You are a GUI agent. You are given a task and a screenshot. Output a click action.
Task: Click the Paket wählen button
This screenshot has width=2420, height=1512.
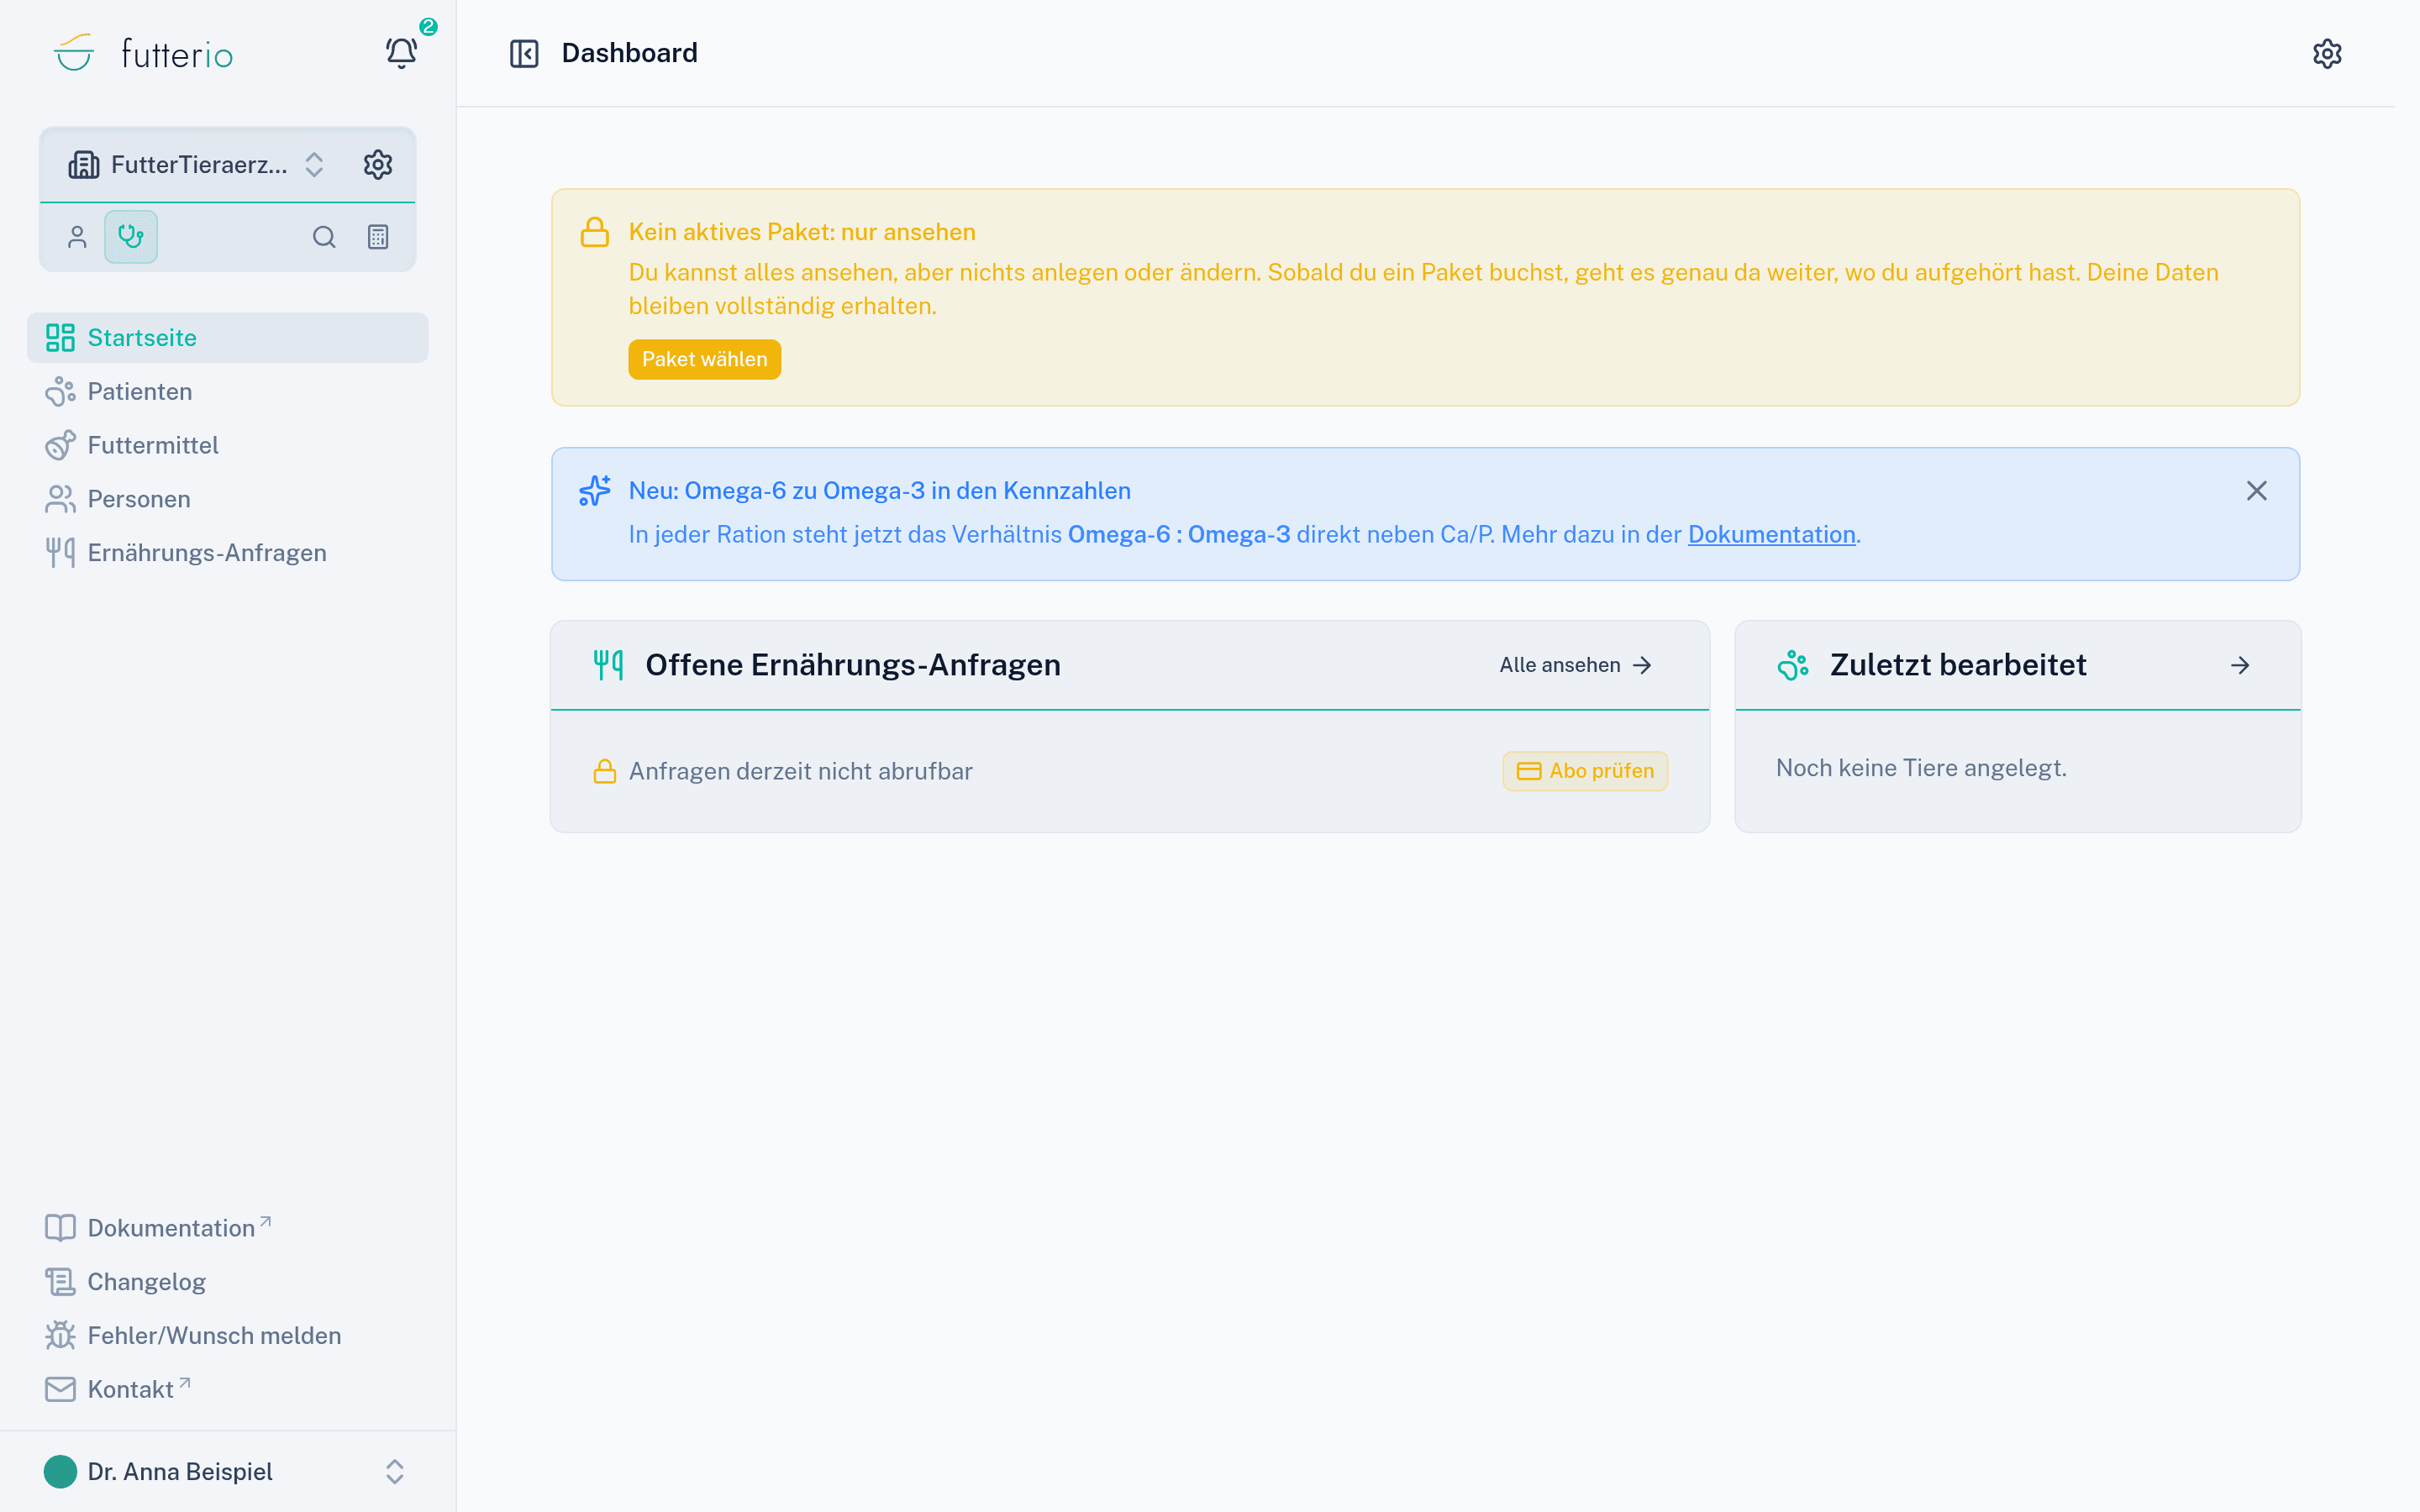pos(705,359)
